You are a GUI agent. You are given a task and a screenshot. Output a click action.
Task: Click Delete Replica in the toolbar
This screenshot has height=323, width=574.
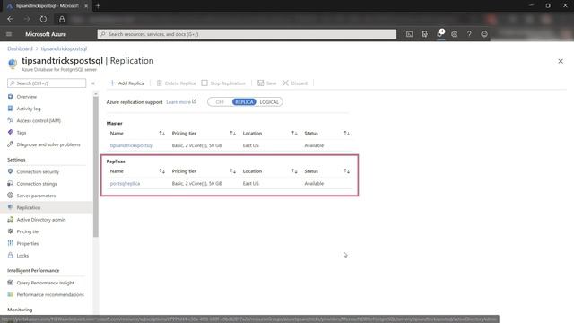[176, 83]
